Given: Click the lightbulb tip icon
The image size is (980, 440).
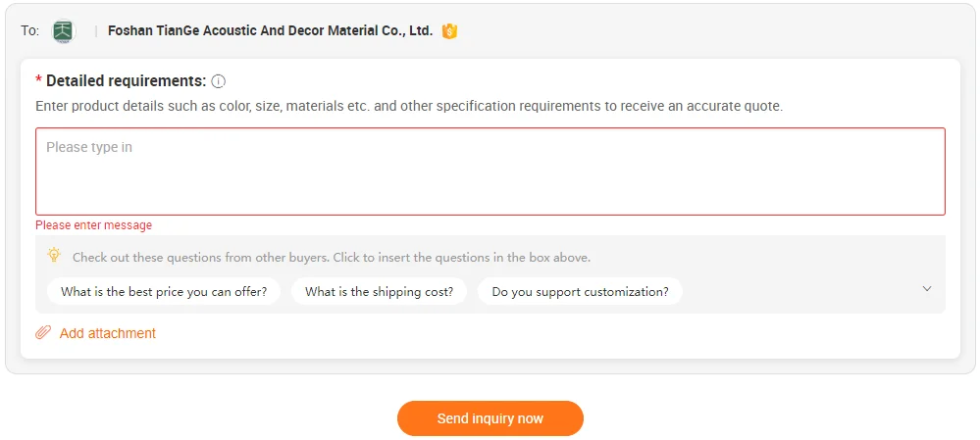Looking at the screenshot, I should (55, 255).
